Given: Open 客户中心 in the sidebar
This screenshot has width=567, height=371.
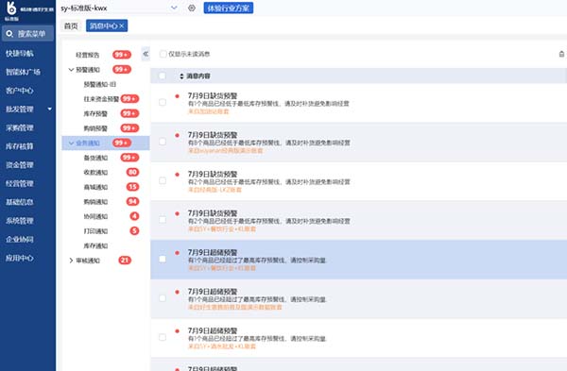Looking at the screenshot, I should pyautogui.click(x=20, y=91).
